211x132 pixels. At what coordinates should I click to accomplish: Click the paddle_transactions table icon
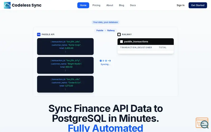pos(121,42)
